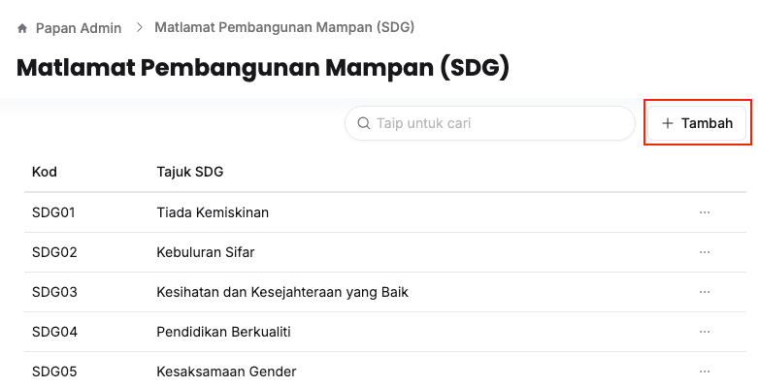The height and width of the screenshot is (388, 758).
Task: Select Kesihatan dan Kesejahteraan yang Baik row
Action: coord(281,292)
